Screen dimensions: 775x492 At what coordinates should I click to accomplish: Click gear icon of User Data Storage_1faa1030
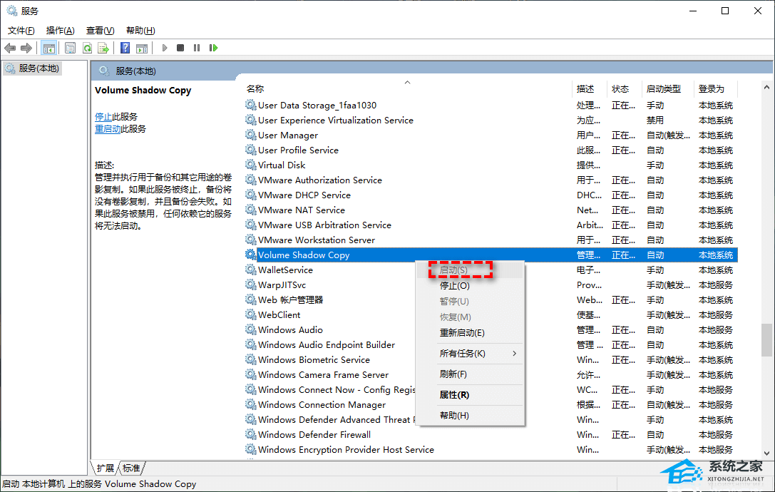click(250, 105)
